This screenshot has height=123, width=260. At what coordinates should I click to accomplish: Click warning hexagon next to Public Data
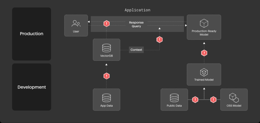click(195, 100)
